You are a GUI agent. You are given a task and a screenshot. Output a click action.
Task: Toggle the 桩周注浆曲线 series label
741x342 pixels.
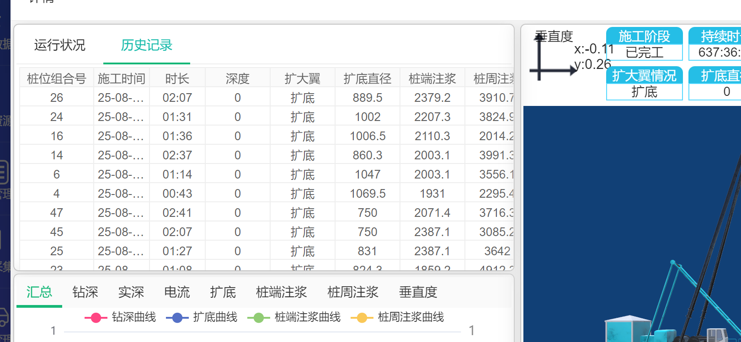point(410,317)
